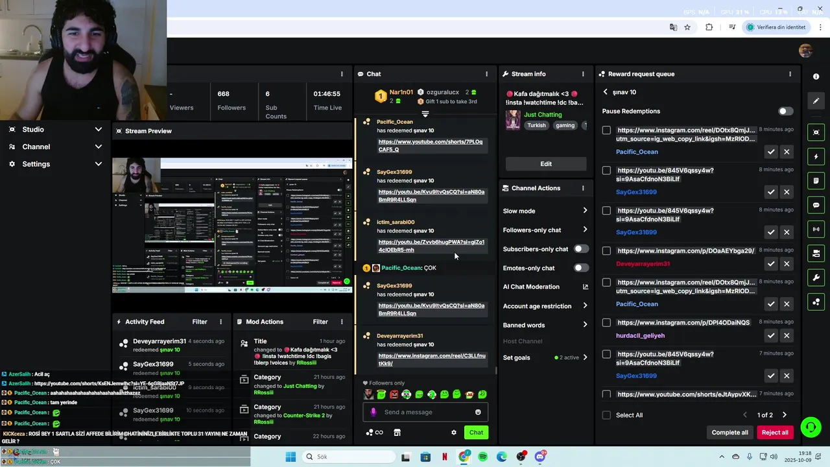The height and width of the screenshot is (467, 830).
Task: Open Chrome three-dot menu
Action: coord(821,27)
